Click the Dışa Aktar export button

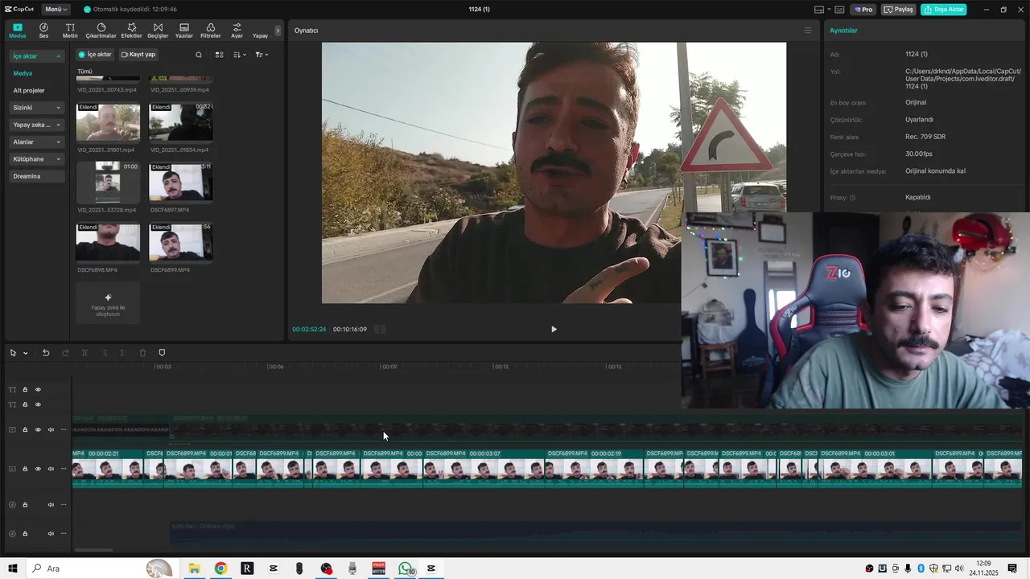click(x=943, y=10)
